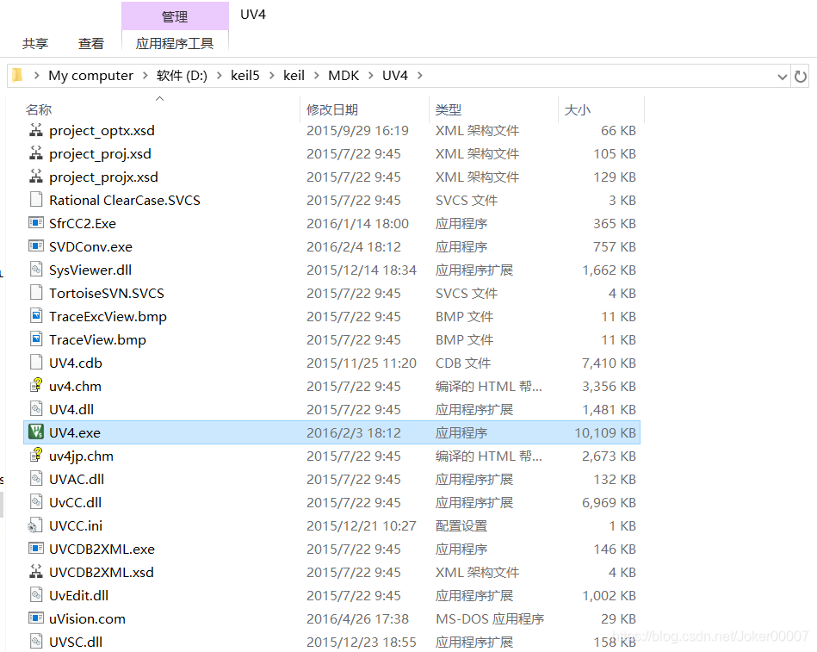The width and height of the screenshot is (817, 652).
Task: Open the 查看 ribbon tab
Action: pyautogui.click(x=91, y=43)
